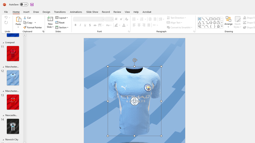The width and height of the screenshot is (255, 143).
Task: Click the 3D model rotate handle on jersey
Action: pyautogui.click(x=135, y=101)
